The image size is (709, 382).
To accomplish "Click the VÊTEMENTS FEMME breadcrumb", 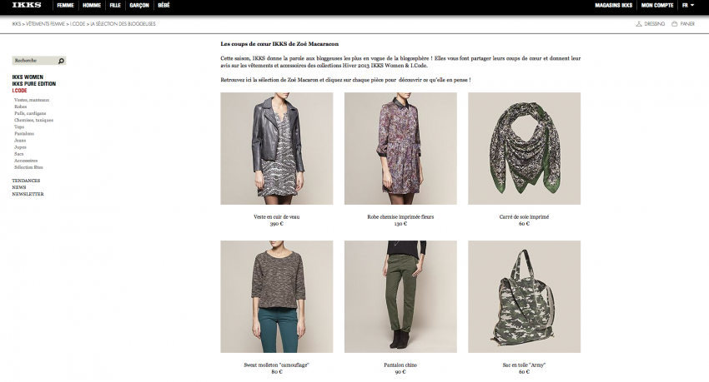I will 45,24.
